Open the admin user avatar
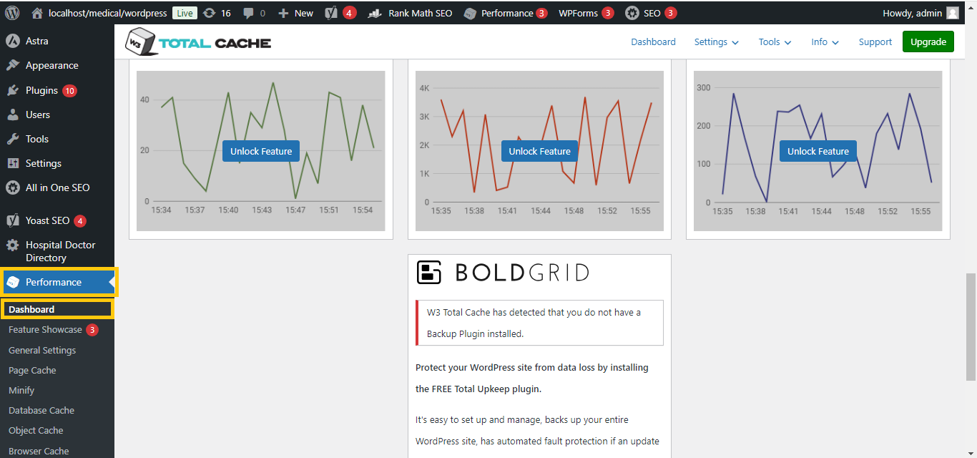Image resolution: width=977 pixels, height=458 pixels. (x=952, y=13)
